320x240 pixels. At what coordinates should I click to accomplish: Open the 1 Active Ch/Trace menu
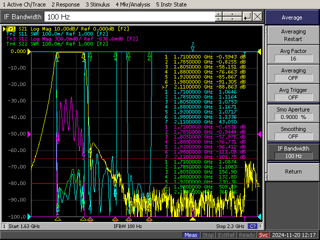click(x=23, y=4)
